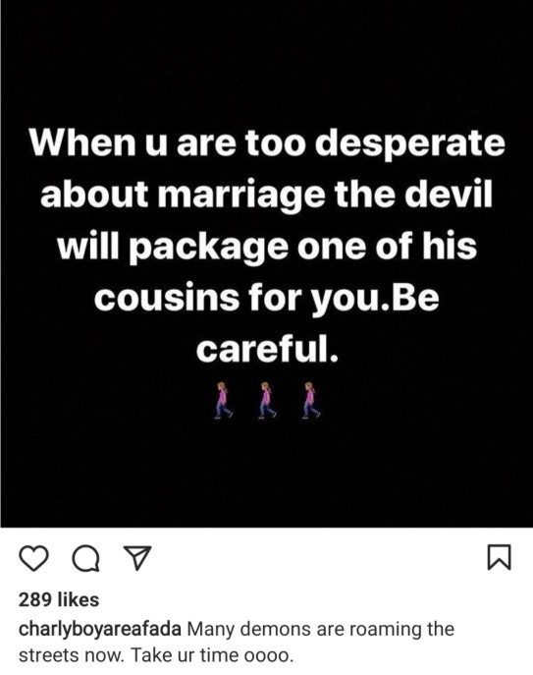The height and width of the screenshot is (675, 533).
Task: Click the word 'desperate' in the quote
Action: (x=409, y=144)
